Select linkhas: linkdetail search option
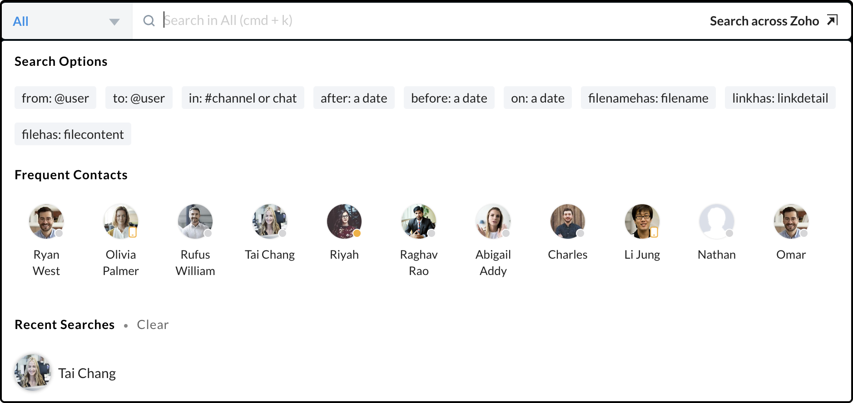Screen dimensions: 853x403 pyautogui.click(x=780, y=98)
